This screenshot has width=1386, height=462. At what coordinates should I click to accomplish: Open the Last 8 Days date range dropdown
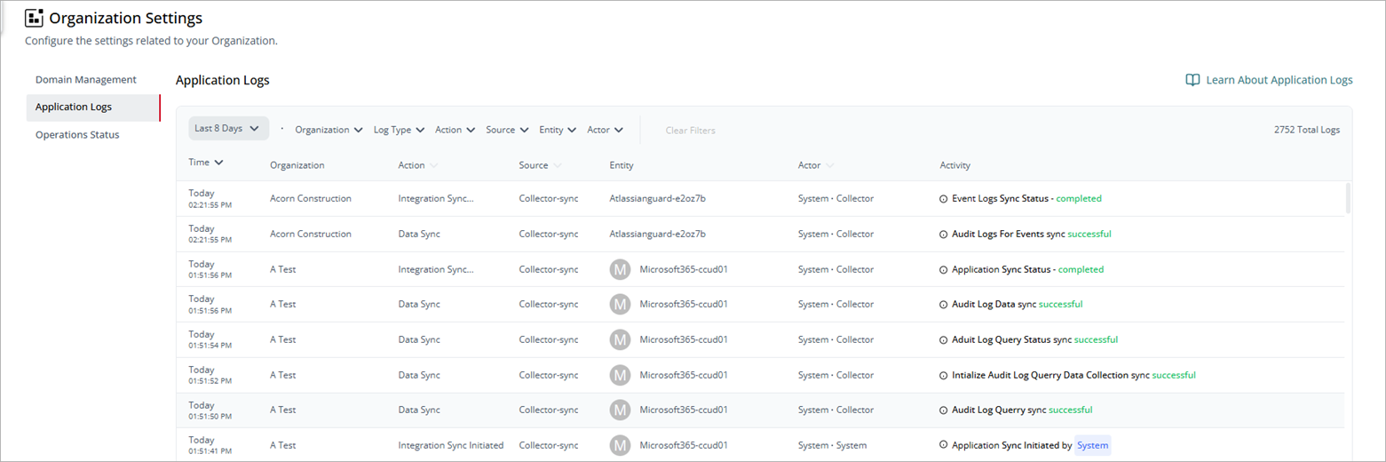coord(228,129)
